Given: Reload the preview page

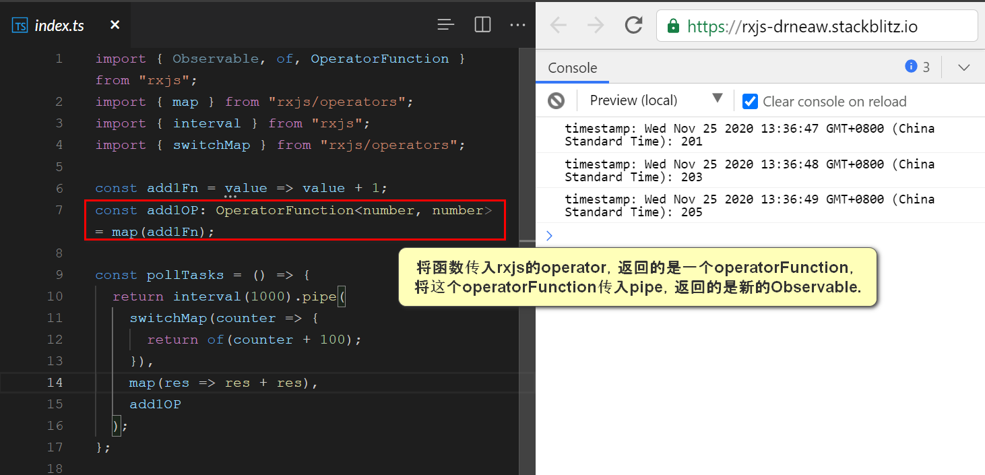Looking at the screenshot, I should point(633,25).
